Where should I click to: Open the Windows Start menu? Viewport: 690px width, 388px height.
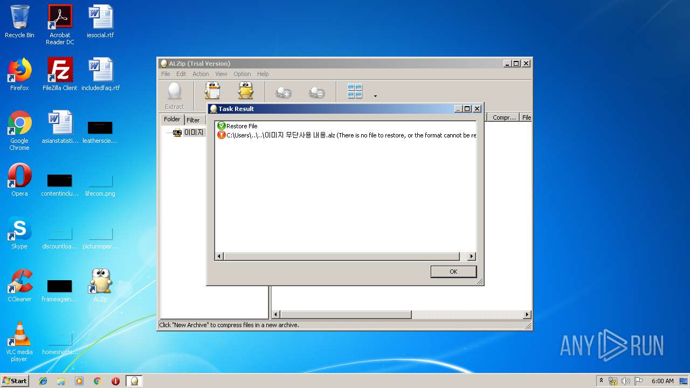click(x=15, y=380)
